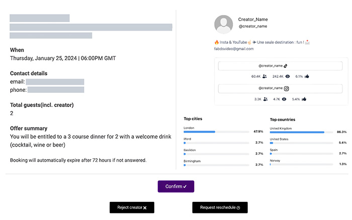Click the redacted email contact field
Viewport: 352px width, 220px height.
(x=55, y=81)
